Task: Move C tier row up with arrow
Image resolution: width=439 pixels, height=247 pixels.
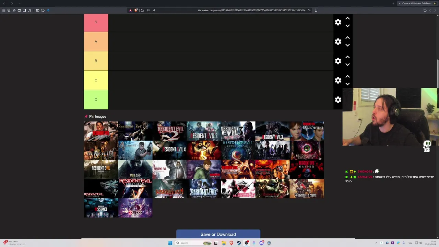Action: pyautogui.click(x=347, y=77)
